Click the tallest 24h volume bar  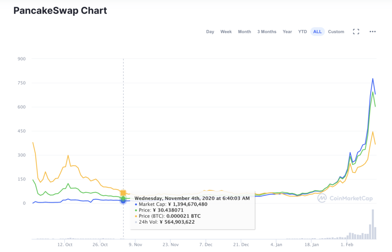tap(373, 224)
